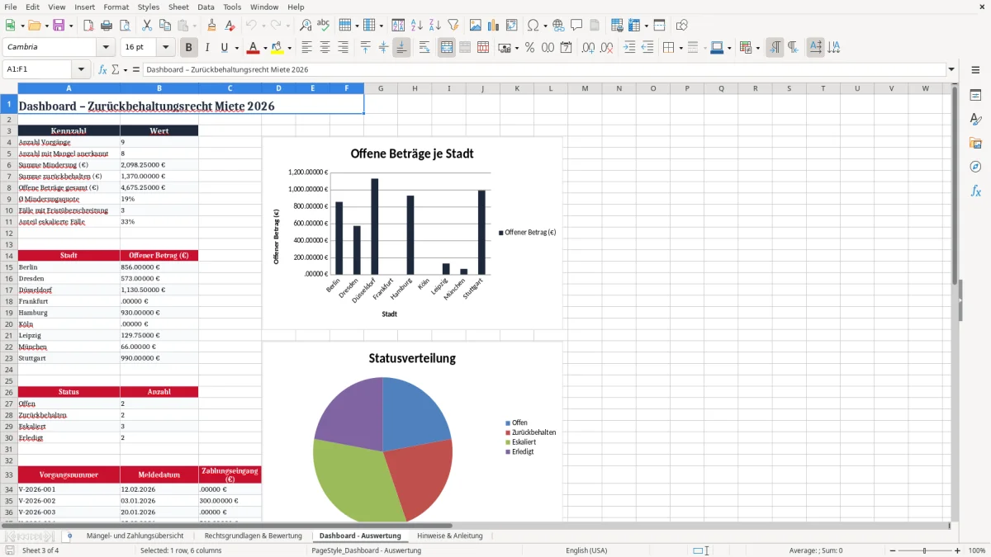
Task: Click the AutoFilter funnel icon
Action: [453, 26]
